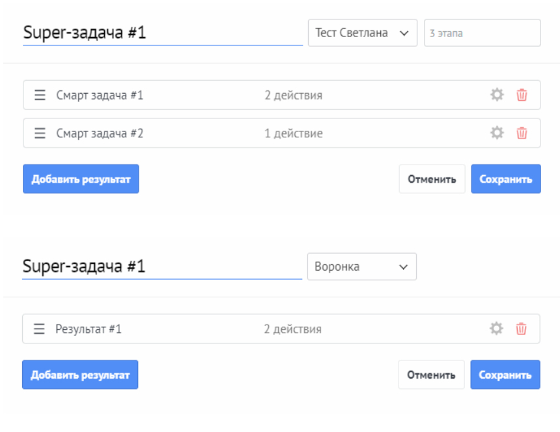This screenshot has height=432, width=560.
Task: Click the lower Отменить button
Action: click(431, 375)
